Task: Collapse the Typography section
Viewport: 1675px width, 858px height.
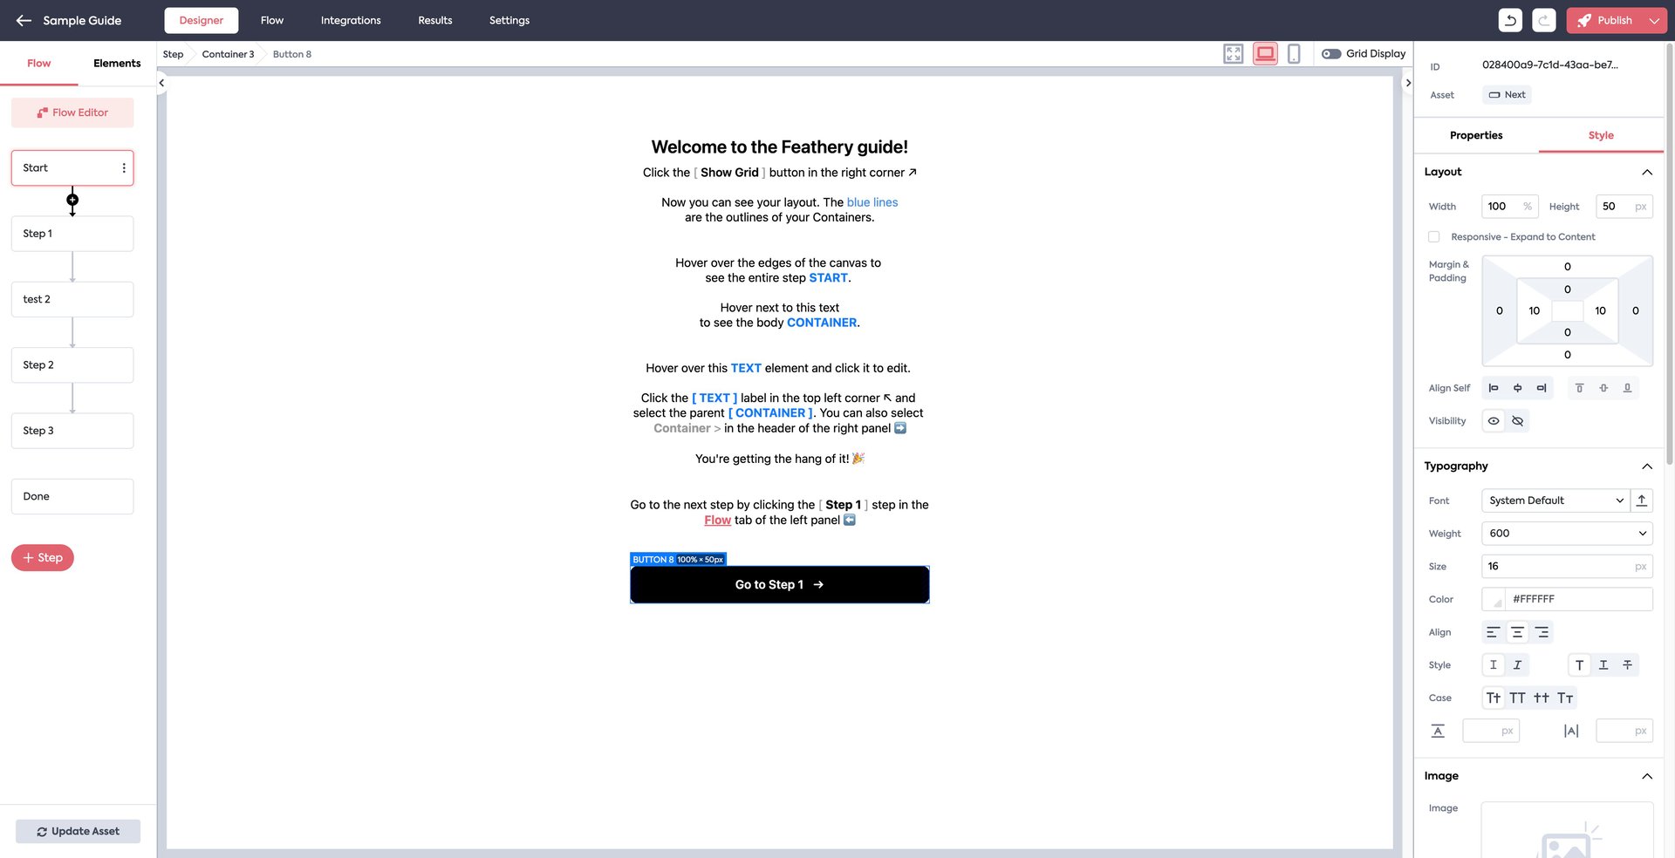Action: pos(1647,466)
